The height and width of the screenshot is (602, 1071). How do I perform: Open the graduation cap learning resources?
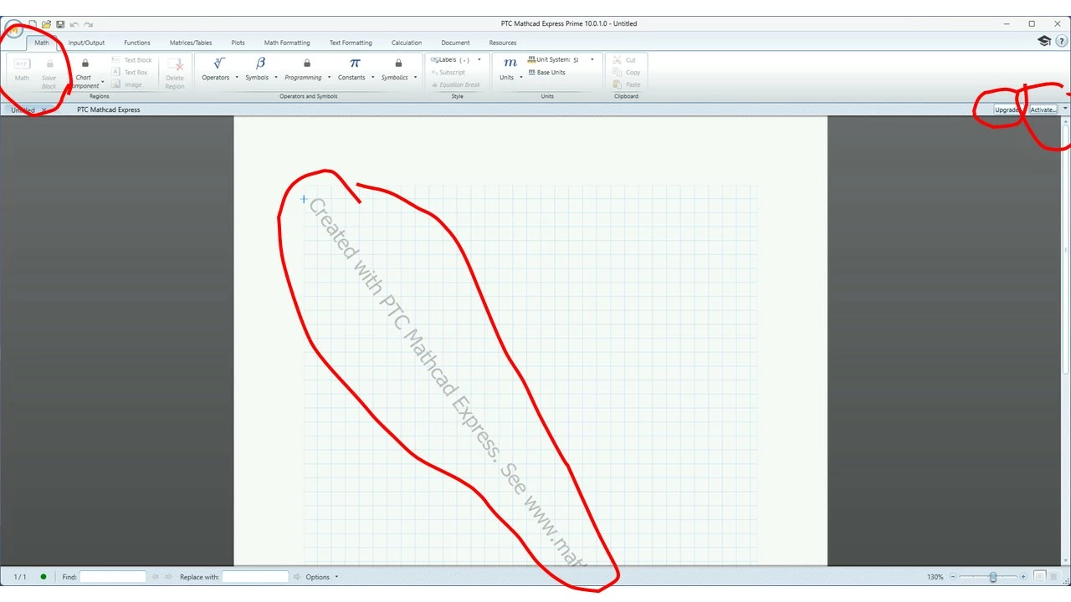[x=1044, y=41]
